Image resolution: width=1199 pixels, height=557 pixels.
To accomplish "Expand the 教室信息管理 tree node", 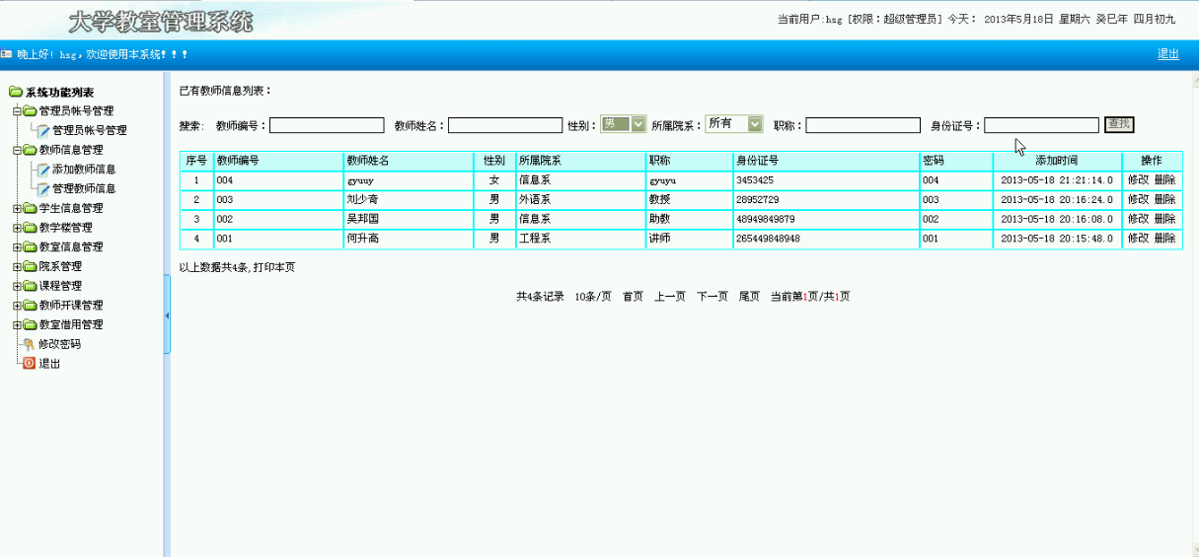I will coord(17,246).
